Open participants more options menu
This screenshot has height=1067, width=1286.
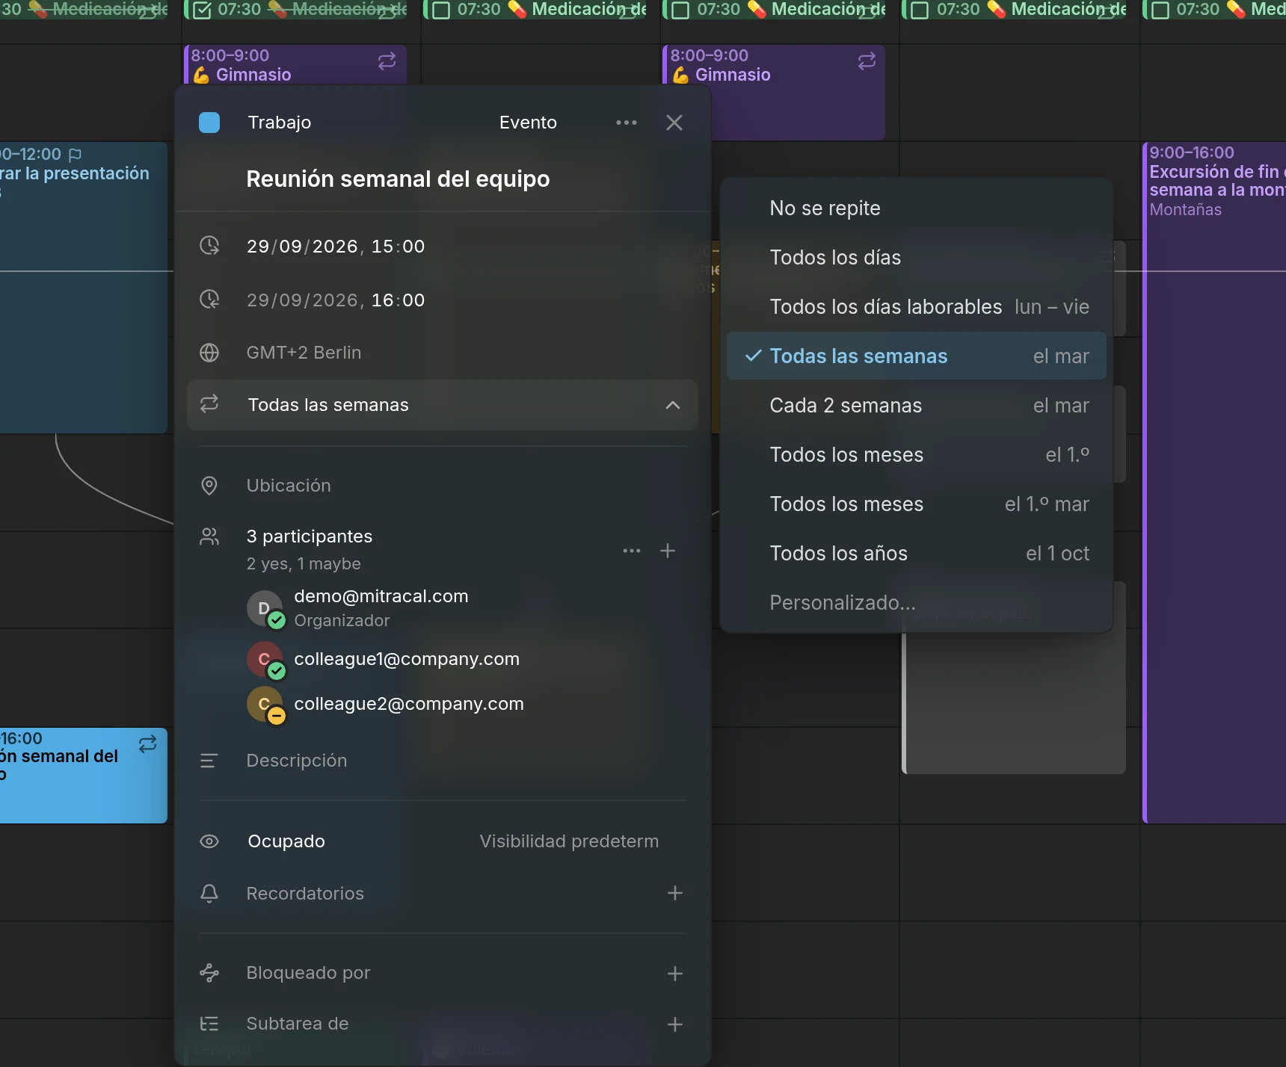click(x=632, y=551)
